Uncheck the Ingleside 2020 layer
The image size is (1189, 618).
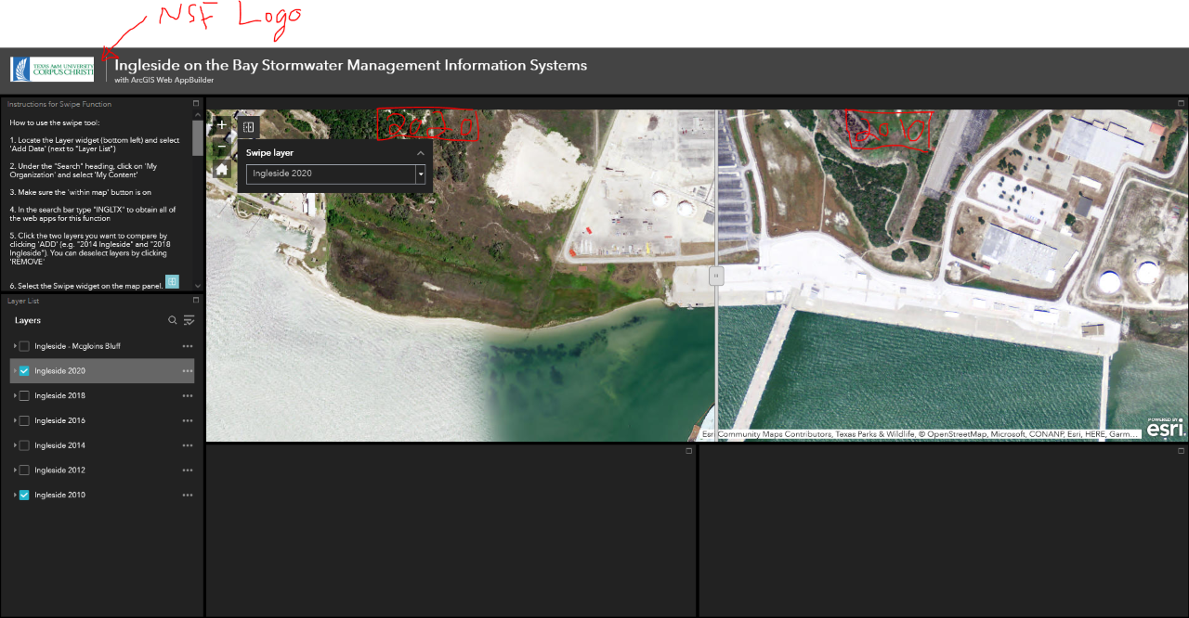click(x=23, y=370)
